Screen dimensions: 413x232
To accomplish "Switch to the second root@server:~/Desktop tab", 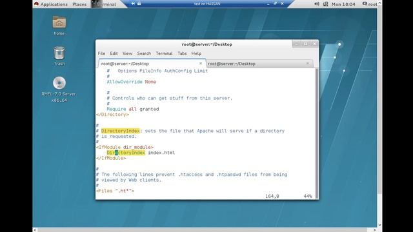I will pyautogui.click(x=259, y=64).
